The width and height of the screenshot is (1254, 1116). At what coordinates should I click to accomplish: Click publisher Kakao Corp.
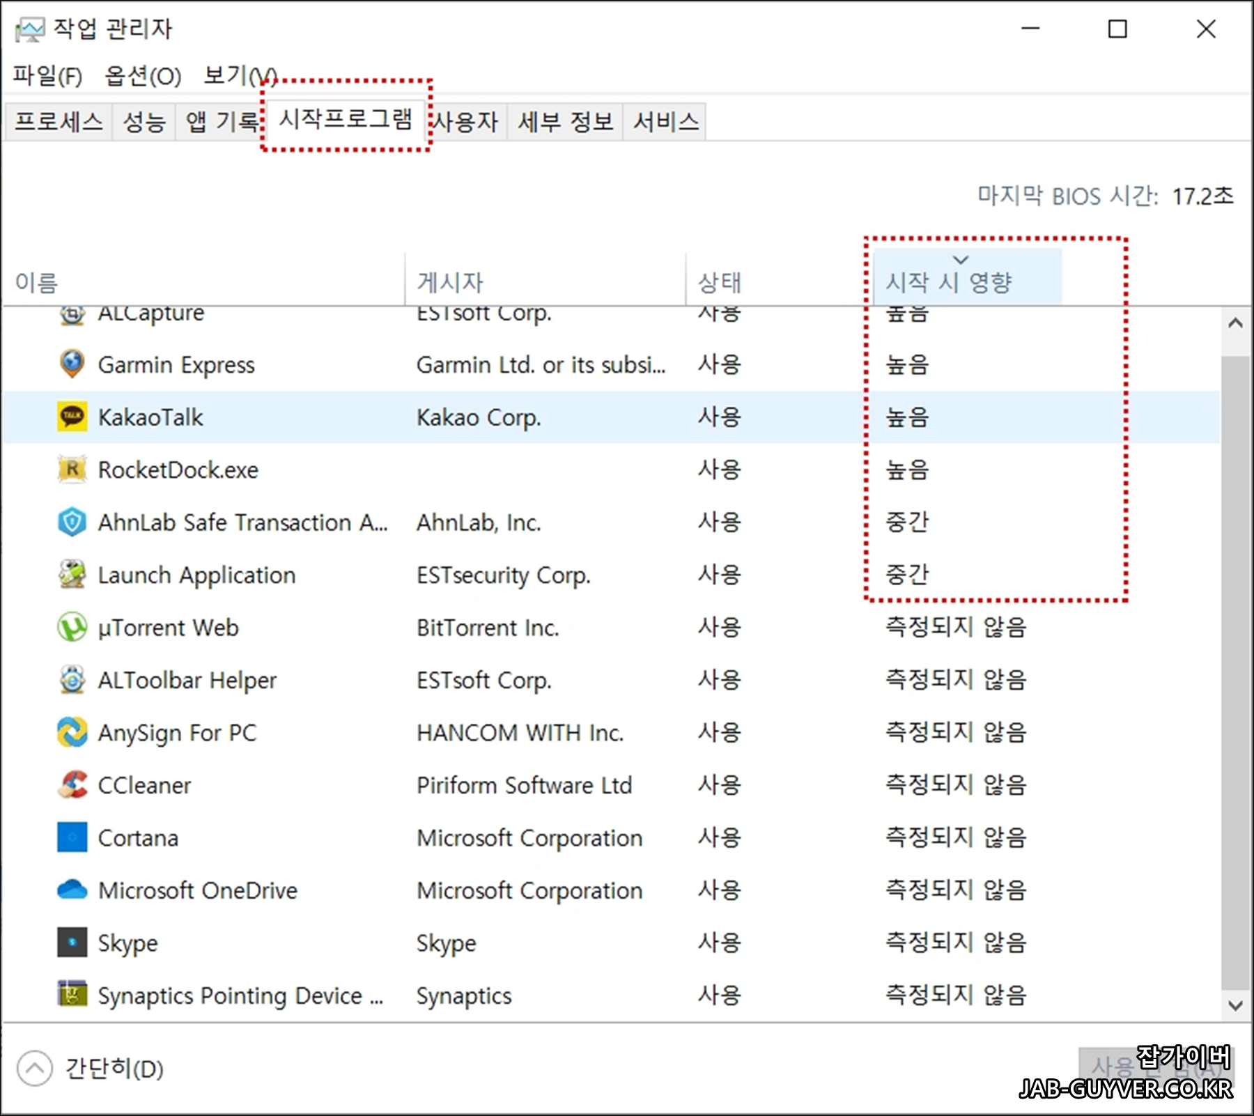(x=479, y=417)
